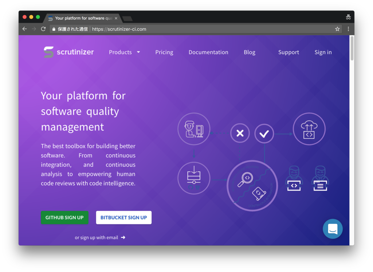Open a new browser tab
373x272 pixels.
(x=127, y=19)
